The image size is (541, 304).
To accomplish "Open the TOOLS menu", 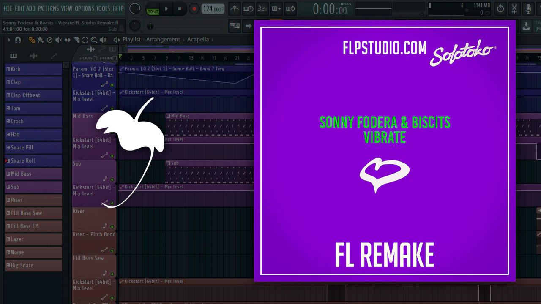I will coord(103,8).
